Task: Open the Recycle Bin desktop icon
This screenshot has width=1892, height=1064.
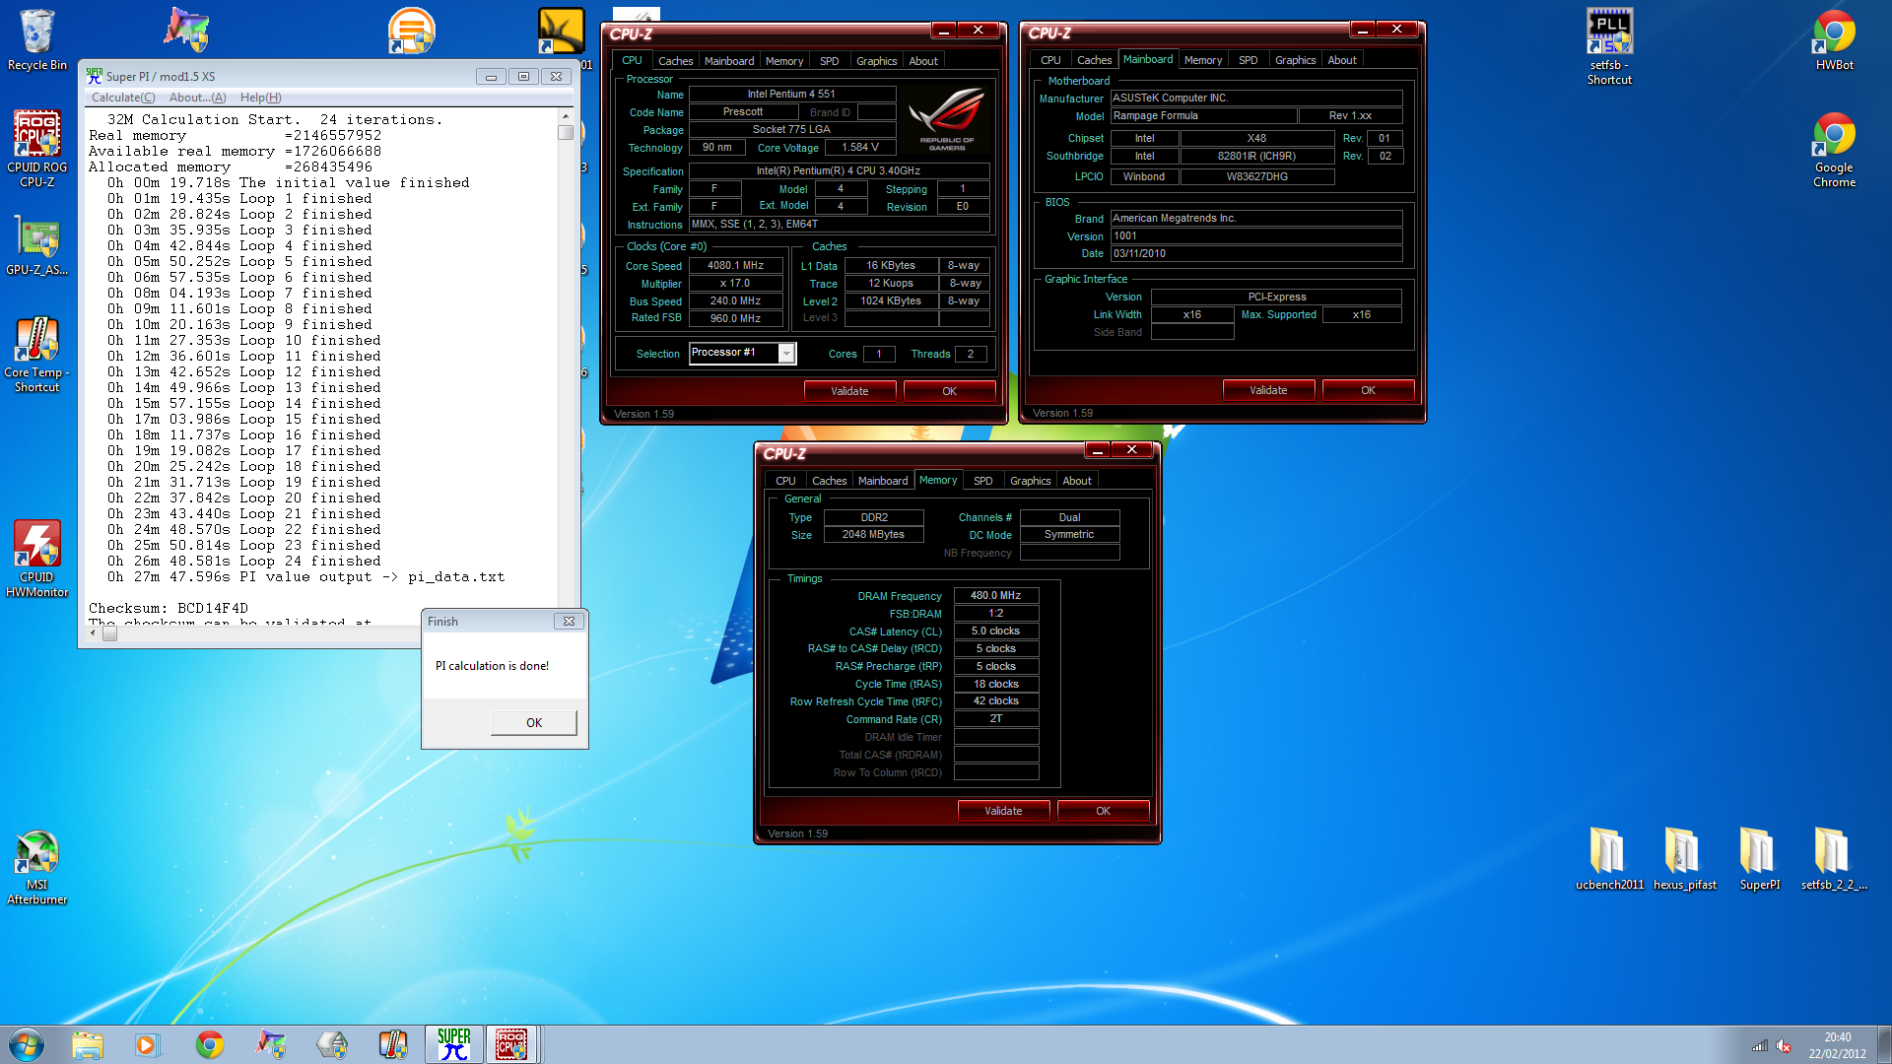Action: (36, 40)
